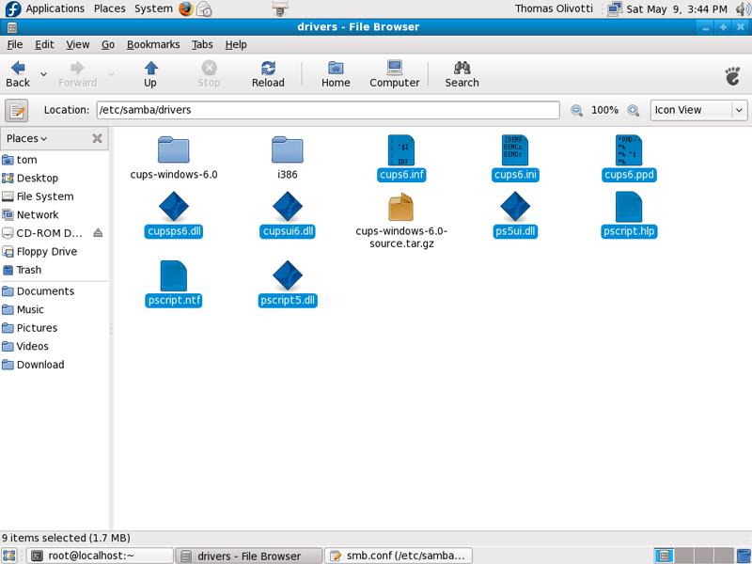
Task: Select the cups6.ppd file icon
Action: tap(629, 150)
